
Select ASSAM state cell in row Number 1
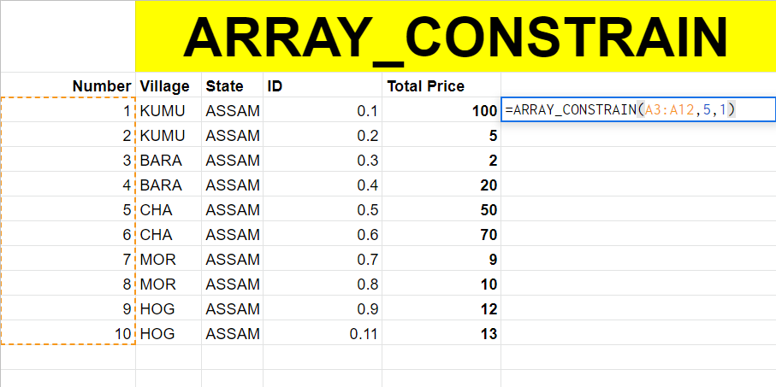[x=232, y=109]
